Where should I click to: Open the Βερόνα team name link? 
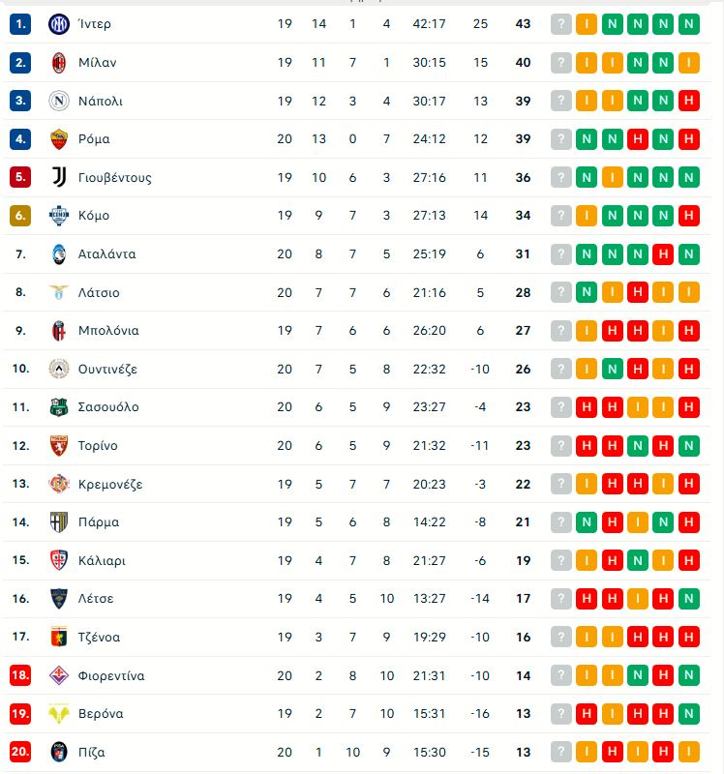click(x=100, y=713)
